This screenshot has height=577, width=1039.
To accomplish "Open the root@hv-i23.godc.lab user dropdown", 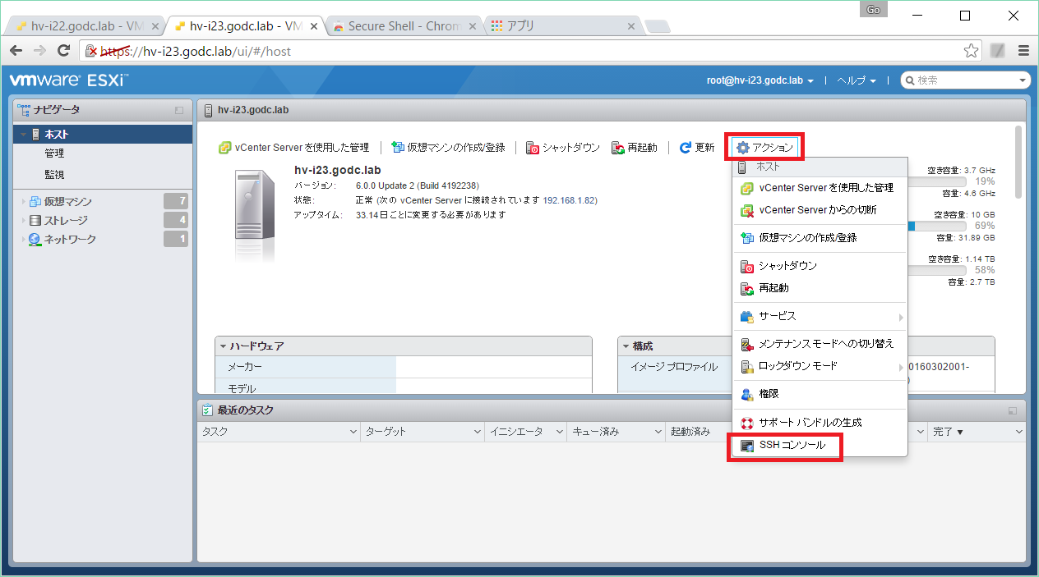I will (760, 80).
